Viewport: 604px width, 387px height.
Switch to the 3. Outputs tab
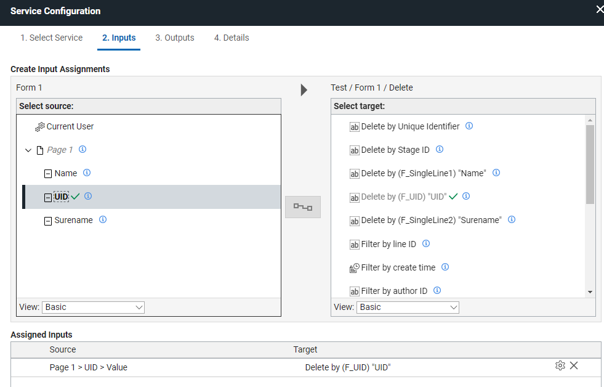point(175,38)
